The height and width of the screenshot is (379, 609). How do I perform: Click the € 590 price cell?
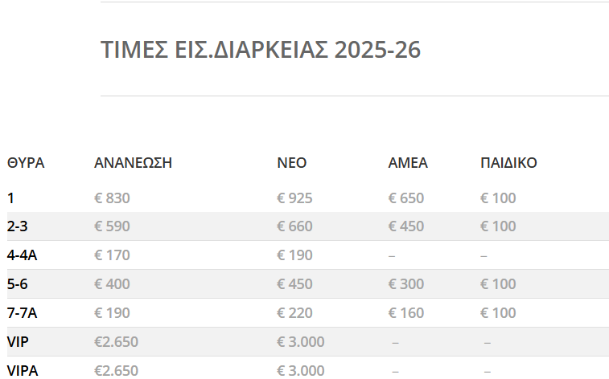[x=112, y=226]
